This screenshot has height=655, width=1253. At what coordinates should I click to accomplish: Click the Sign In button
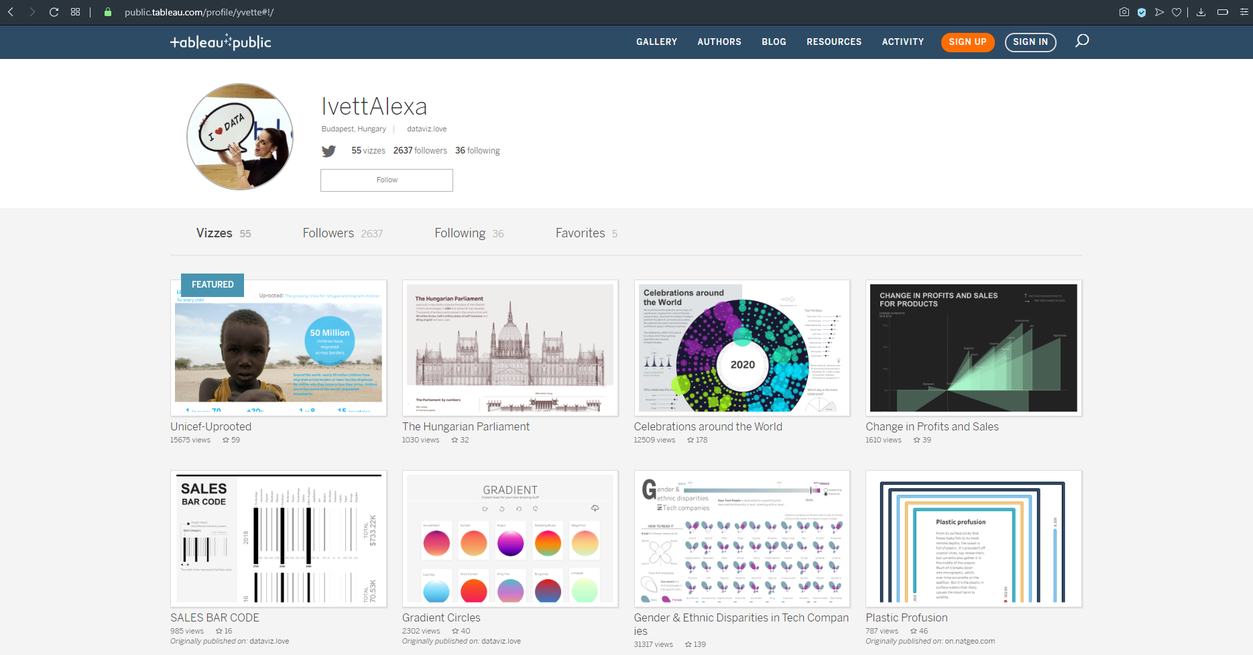point(1030,42)
